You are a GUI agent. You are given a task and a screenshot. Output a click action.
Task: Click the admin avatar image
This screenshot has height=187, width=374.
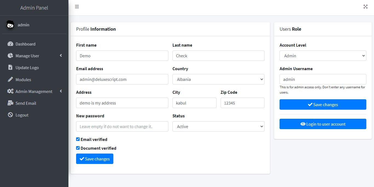tap(10, 25)
